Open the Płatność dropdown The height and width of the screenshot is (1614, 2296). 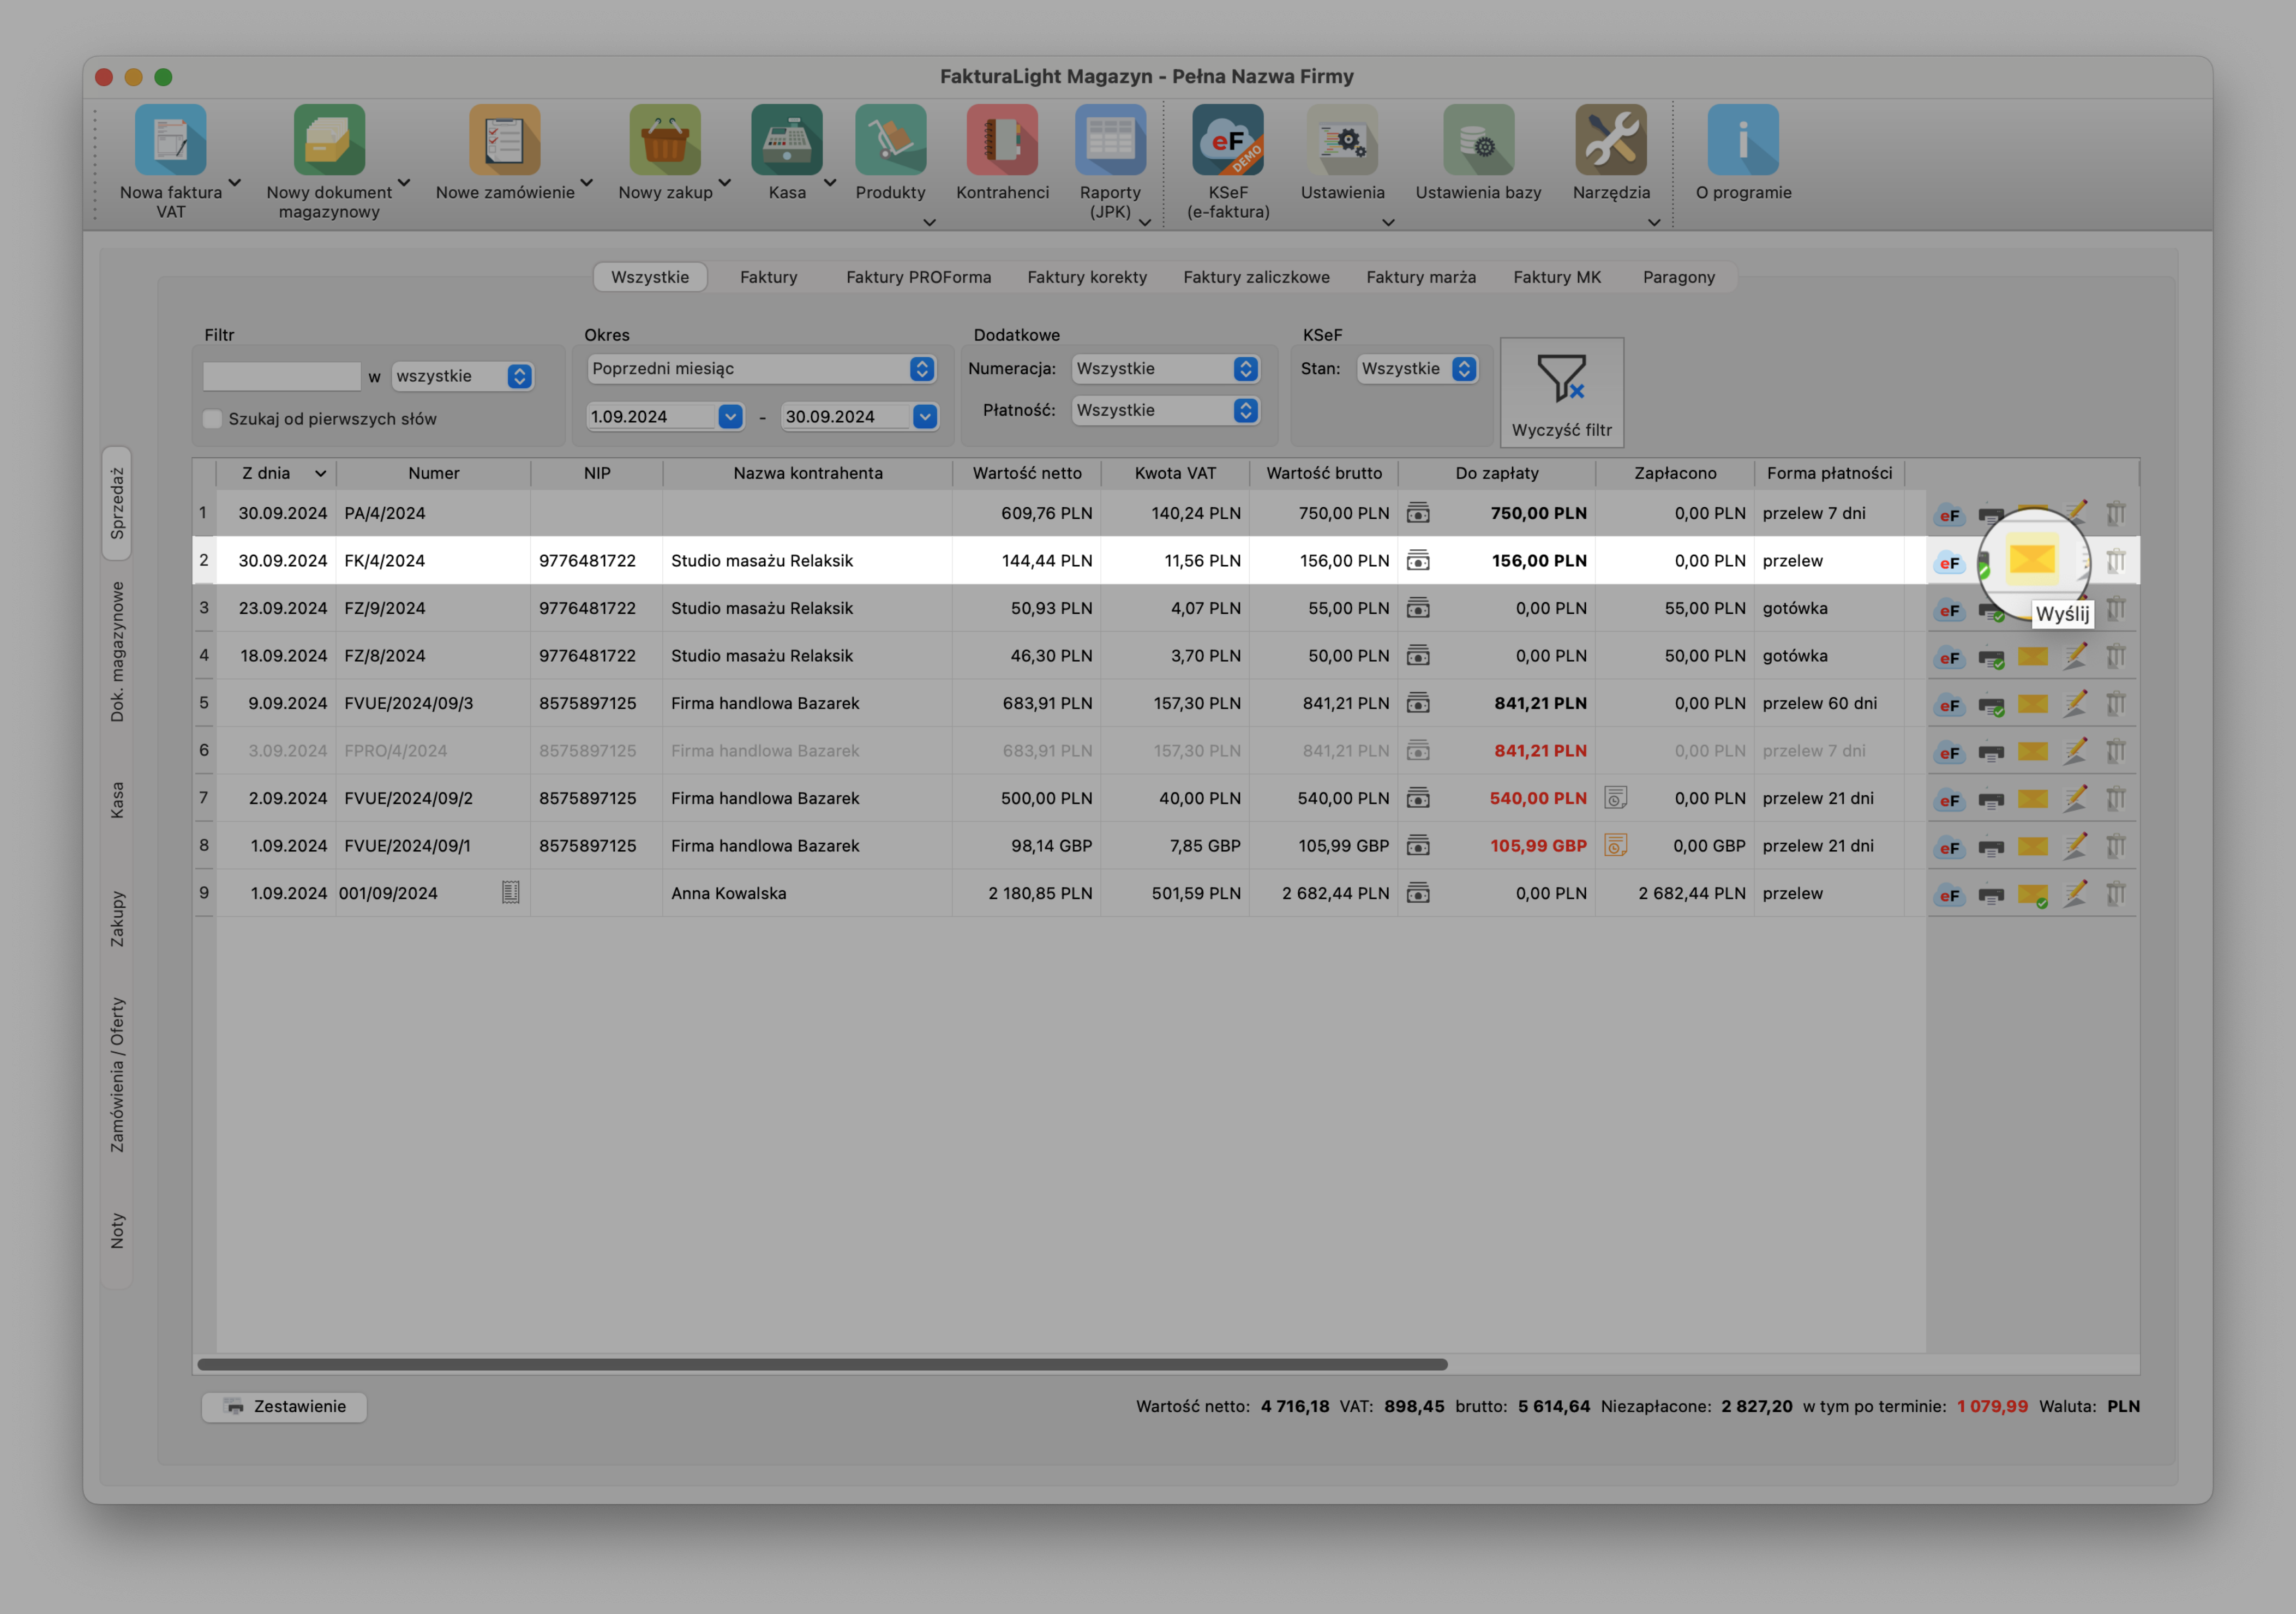pos(1165,410)
